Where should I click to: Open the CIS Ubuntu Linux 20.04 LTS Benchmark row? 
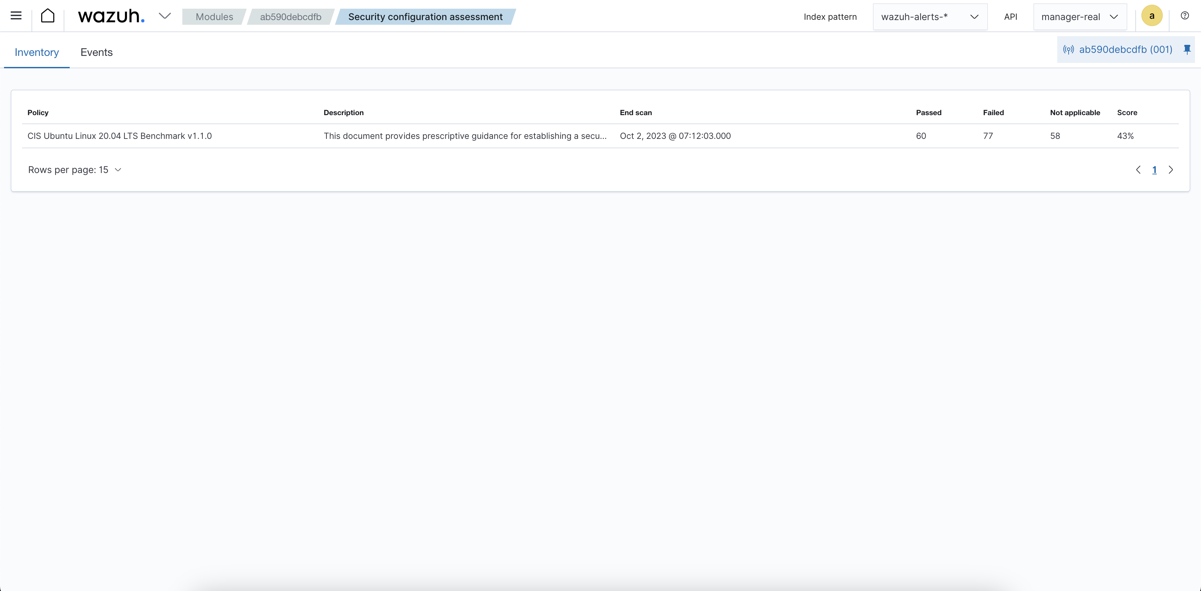coord(119,136)
